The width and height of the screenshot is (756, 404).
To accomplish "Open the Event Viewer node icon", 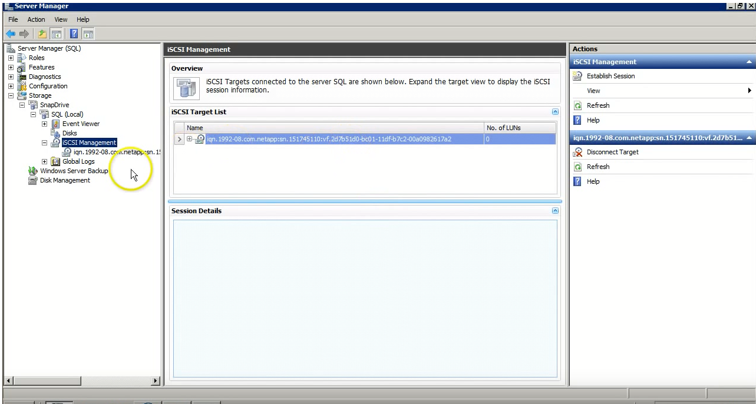I will [x=55, y=124].
